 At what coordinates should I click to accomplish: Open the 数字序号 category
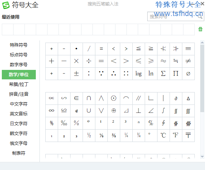pyautogui.click(x=19, y=64)
